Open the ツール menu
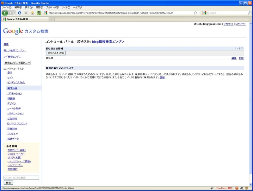 pos(66,7)
